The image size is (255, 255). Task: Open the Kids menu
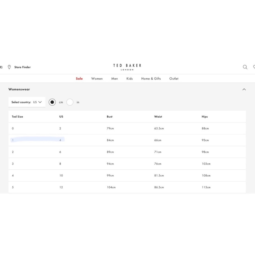(130, 79)
